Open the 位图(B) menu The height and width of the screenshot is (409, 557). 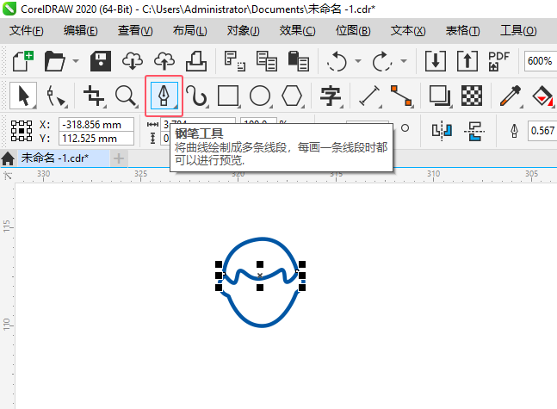353,30
